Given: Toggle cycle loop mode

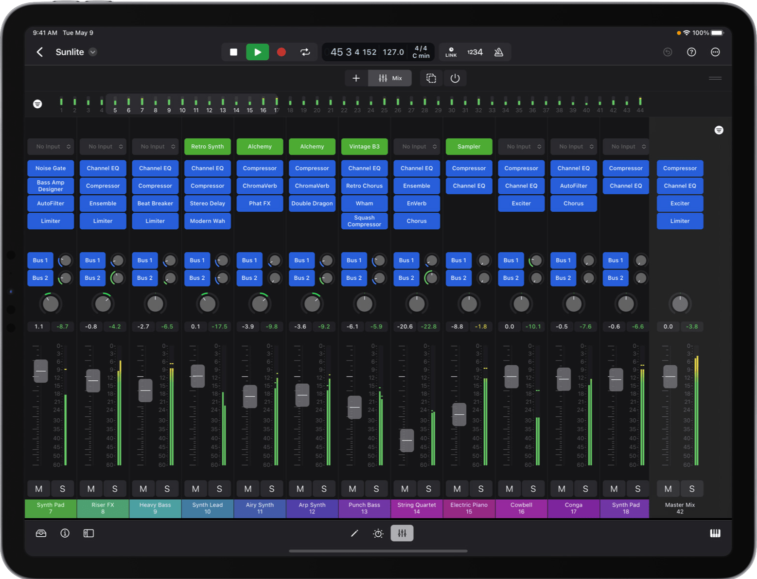Looking at the screenshot, I should click(305, 52).
